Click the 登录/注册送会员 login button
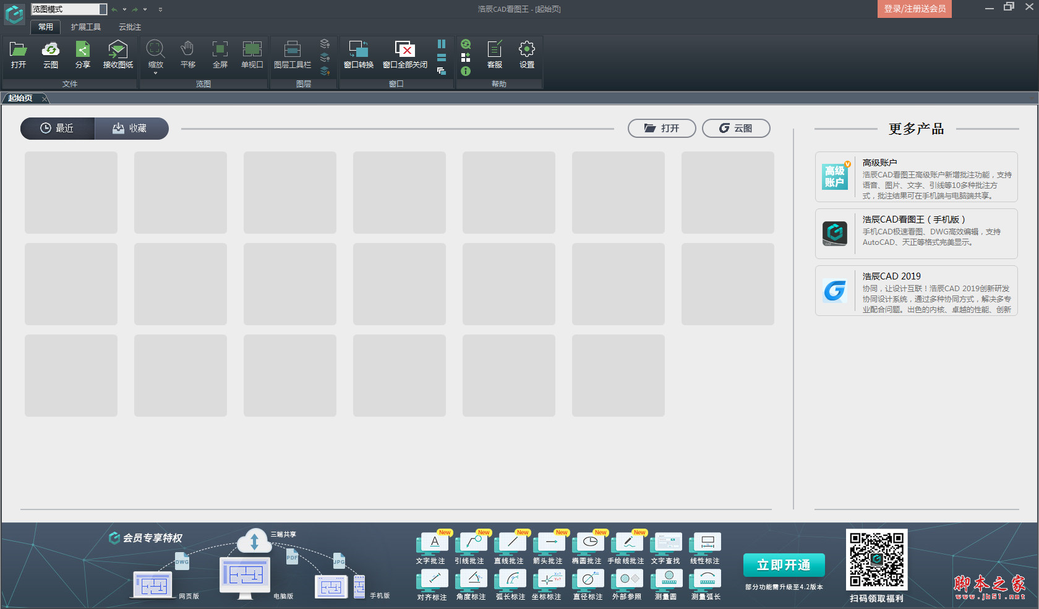Viewport: 1039px width, 609px height. pos(914,9)
